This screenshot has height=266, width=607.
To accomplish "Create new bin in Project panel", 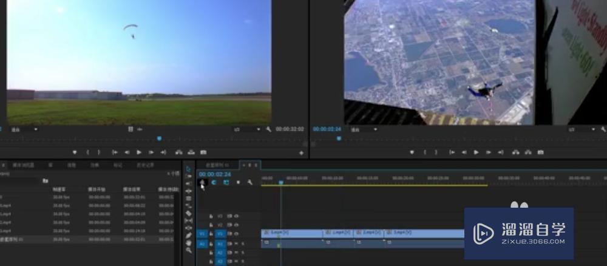I will pos(46,180).
